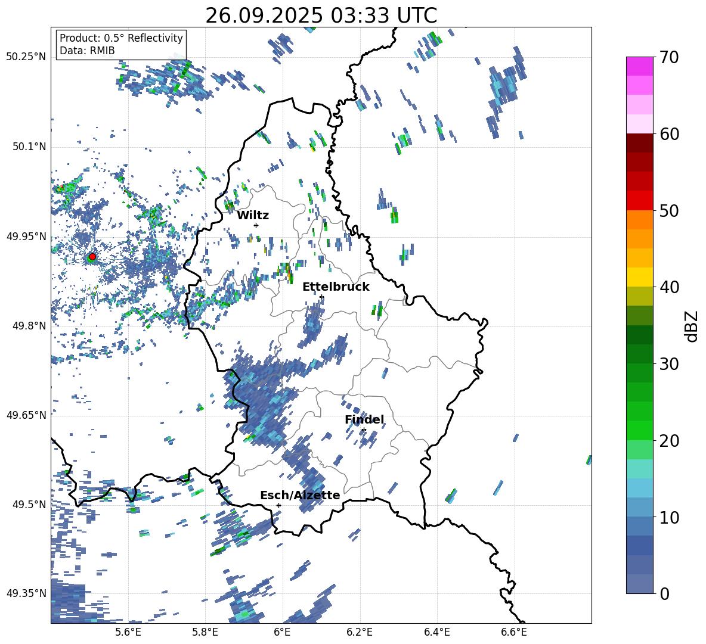This screenshot has width=706, height=644.
Task: Click the palest pink colorbar band just above 60
Action: tap(639, 124)
